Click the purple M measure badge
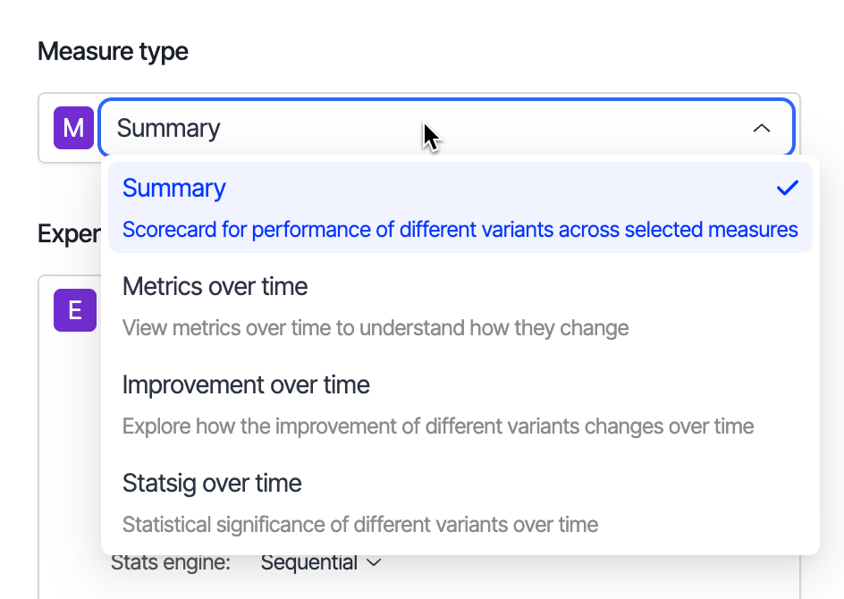The height and width of the screenshot is (599, 844). (x=74, y=128)
